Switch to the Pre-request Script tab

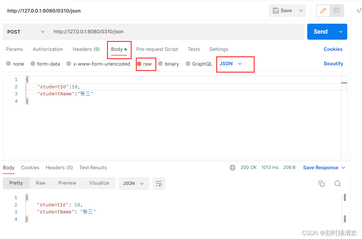click(157, 49)
